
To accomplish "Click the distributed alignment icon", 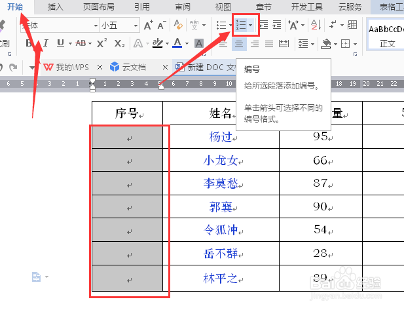I will pyautogui.click(x=284, y=44).
